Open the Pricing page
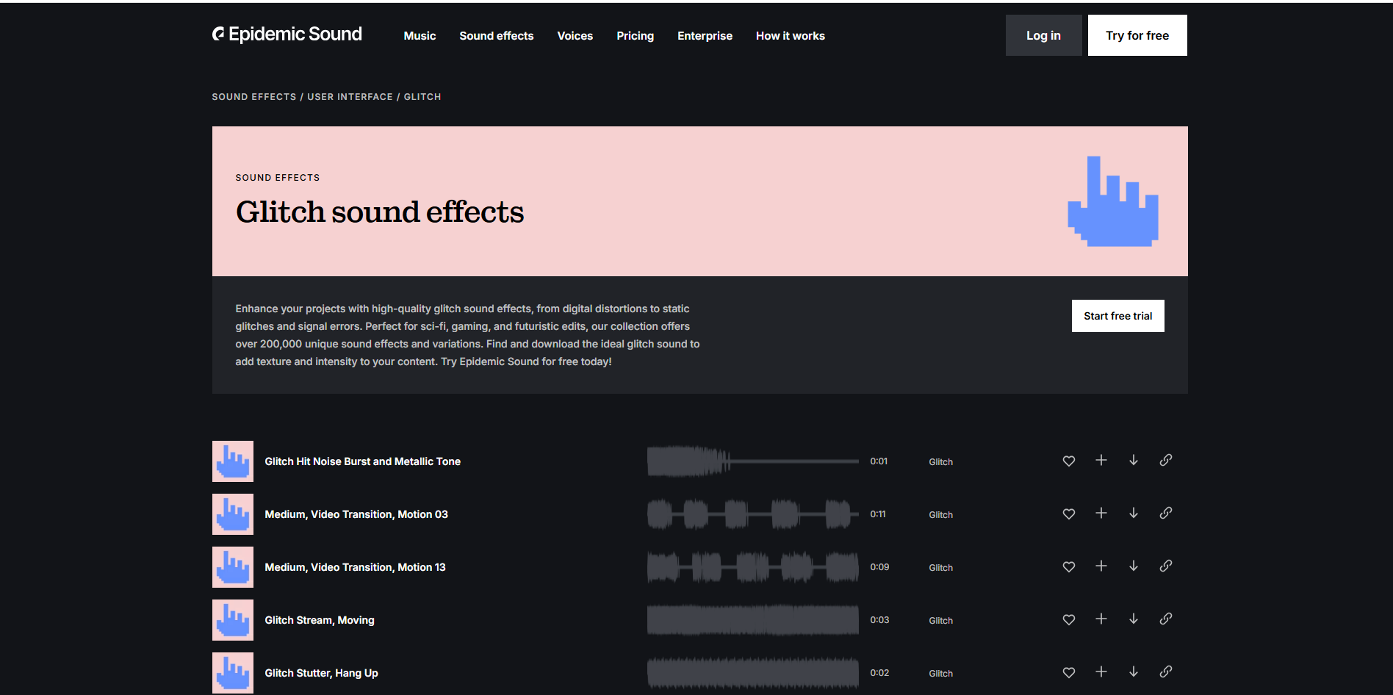This screenshot has width=1393, height=695. coord(635,35)
